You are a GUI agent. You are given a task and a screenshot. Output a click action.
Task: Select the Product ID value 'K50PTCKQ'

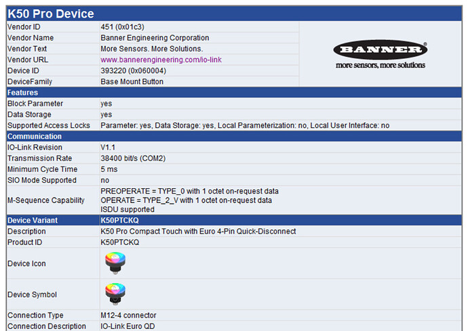(x=120, y=242)
